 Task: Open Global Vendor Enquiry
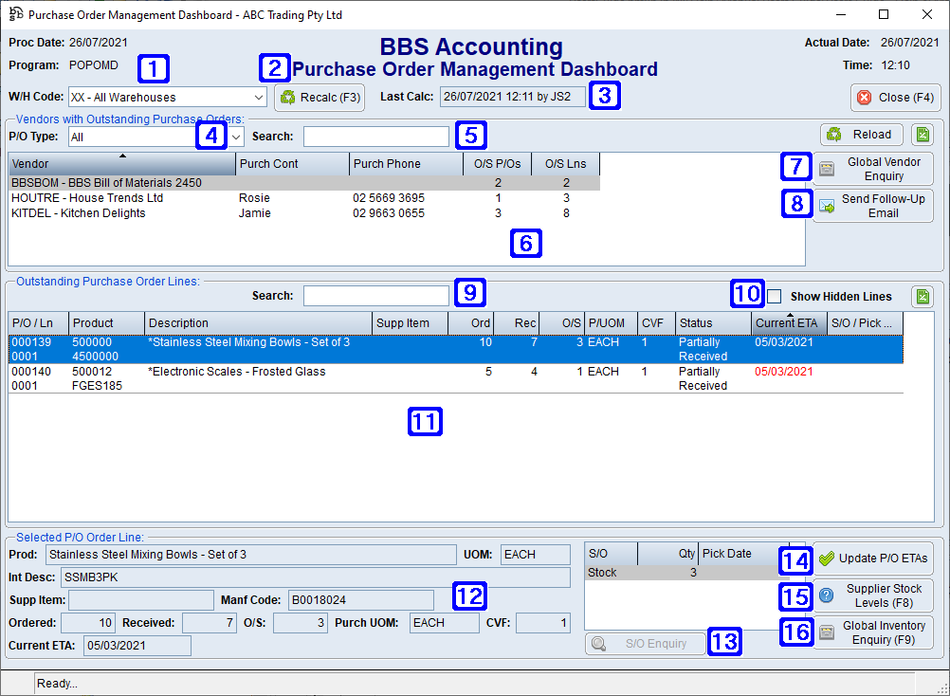point(872,167)
